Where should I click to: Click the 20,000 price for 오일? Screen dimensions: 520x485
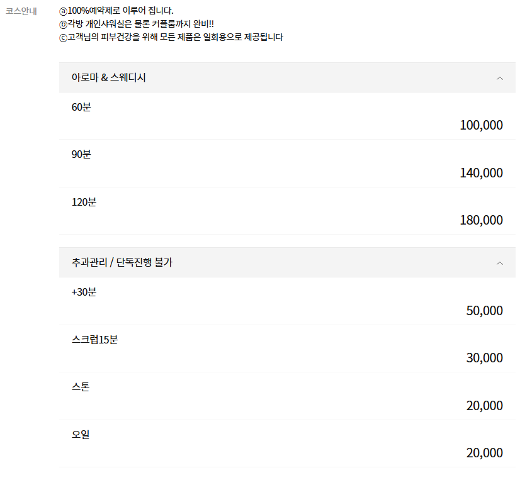[484, 453]
